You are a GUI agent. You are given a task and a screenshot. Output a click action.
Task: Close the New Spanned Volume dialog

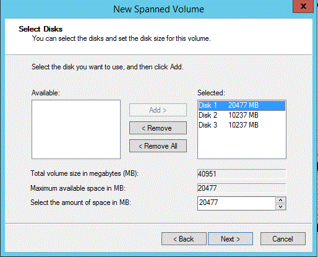click(303, 6)
